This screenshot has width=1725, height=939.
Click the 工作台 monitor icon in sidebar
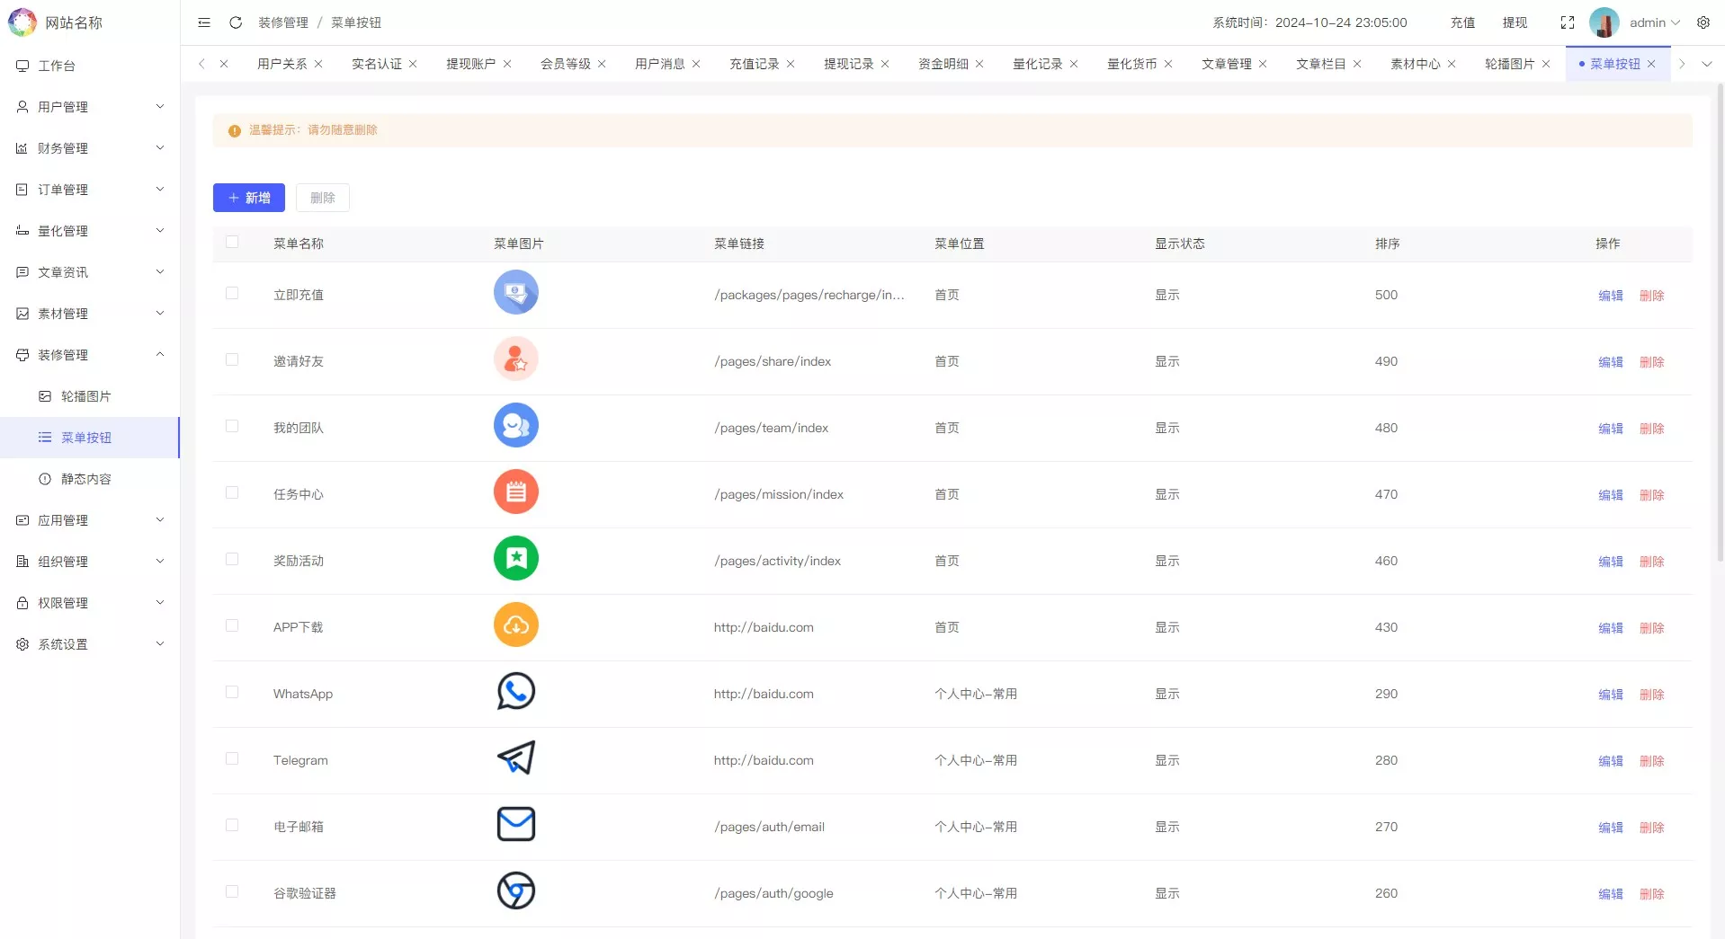tap(22, 64)
